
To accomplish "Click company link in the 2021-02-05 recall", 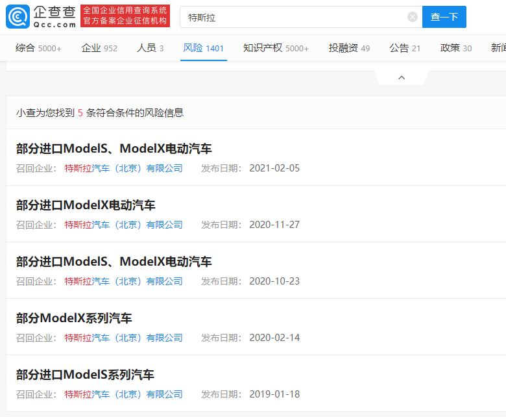I will (x=123, y=168).
